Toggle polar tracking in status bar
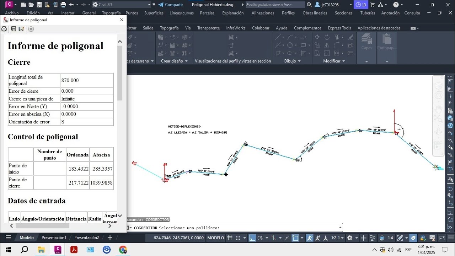 click(x=260, y=238)
